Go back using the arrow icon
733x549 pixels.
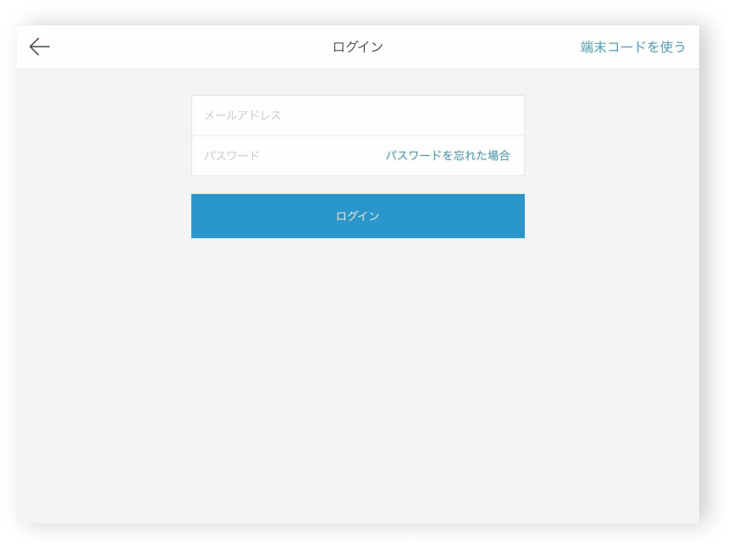(x=39, y=47)
